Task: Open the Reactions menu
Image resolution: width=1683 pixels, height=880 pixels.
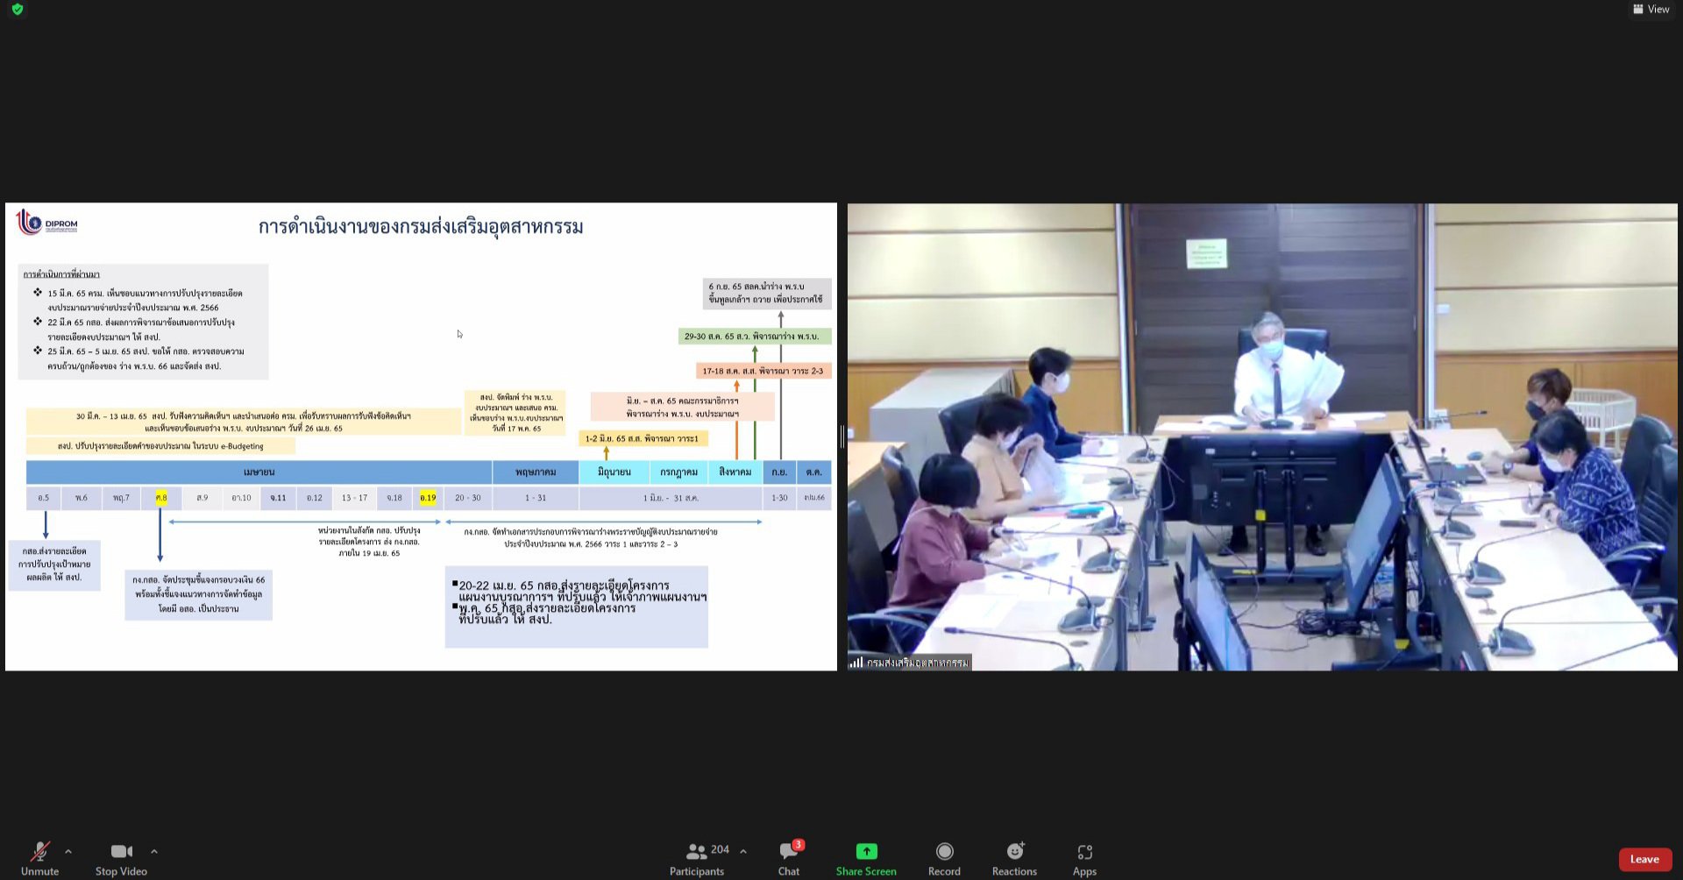Action: 1014,858
